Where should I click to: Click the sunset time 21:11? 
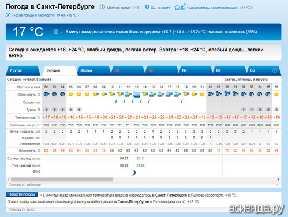[x=140, y=158]
